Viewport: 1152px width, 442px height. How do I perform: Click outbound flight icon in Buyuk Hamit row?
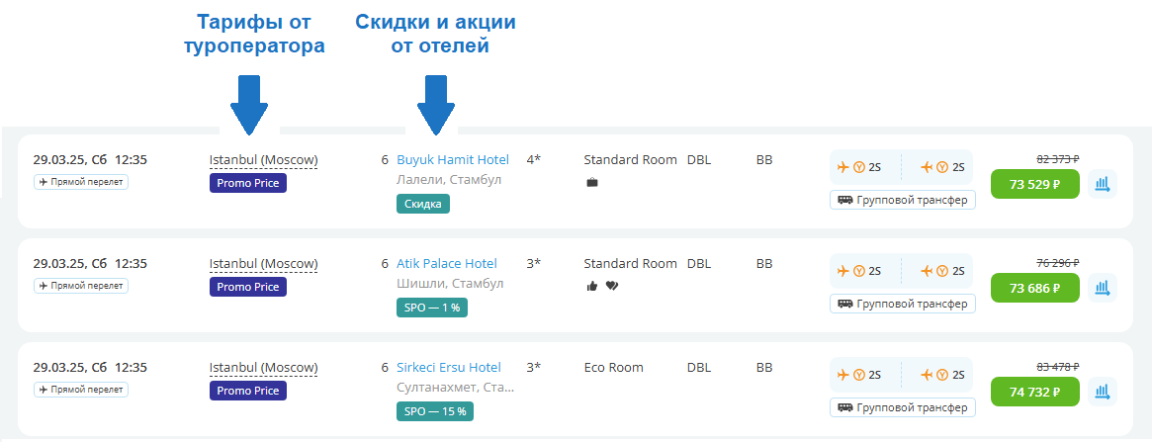[x=842, y=167]
